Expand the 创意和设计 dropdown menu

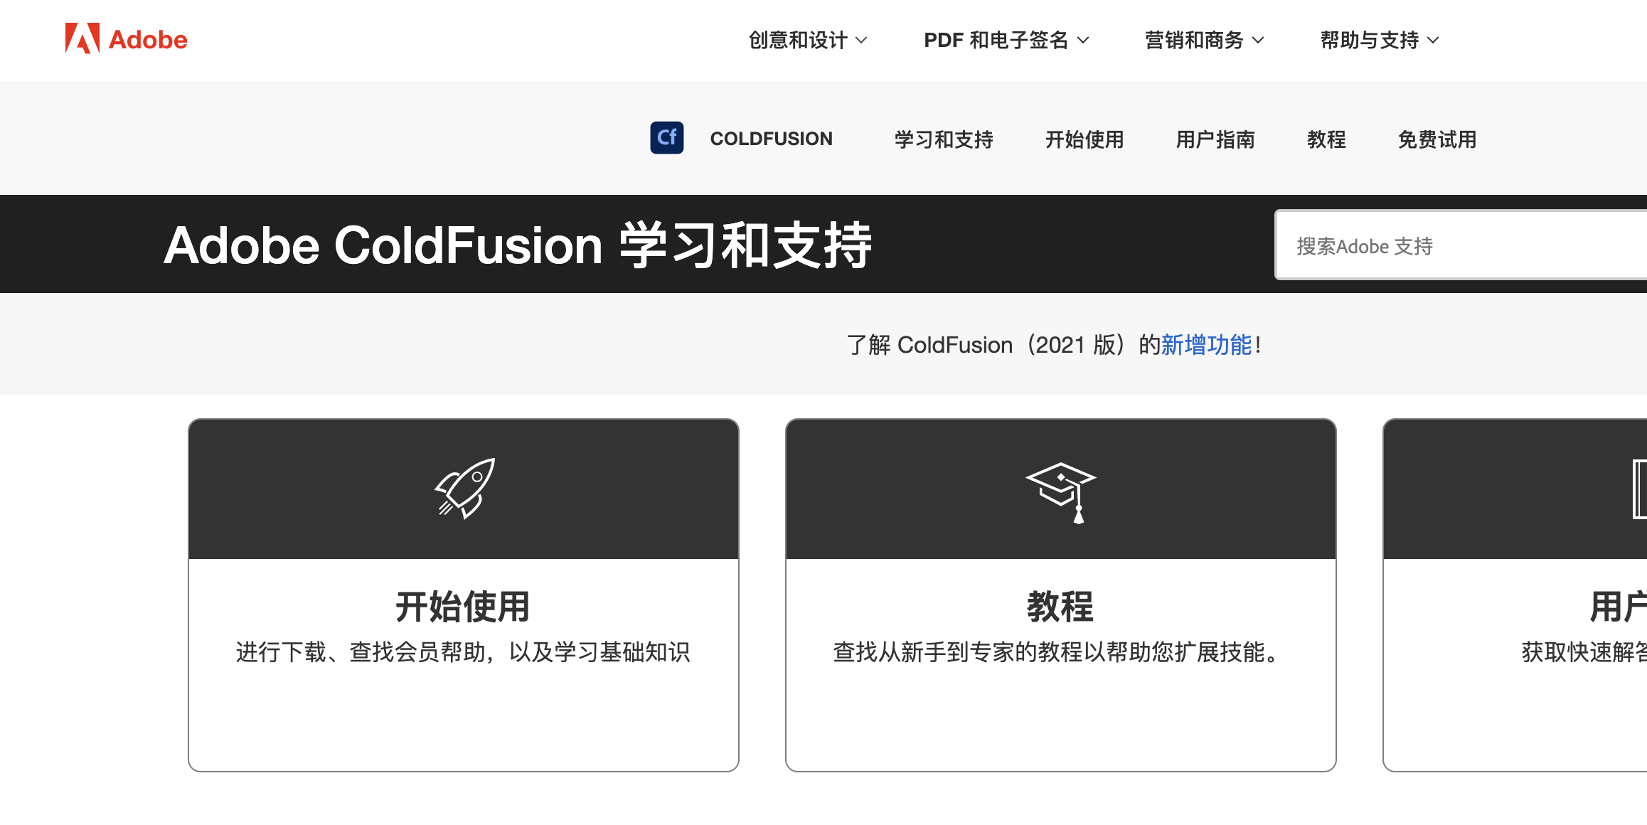[x=808, y=41]
